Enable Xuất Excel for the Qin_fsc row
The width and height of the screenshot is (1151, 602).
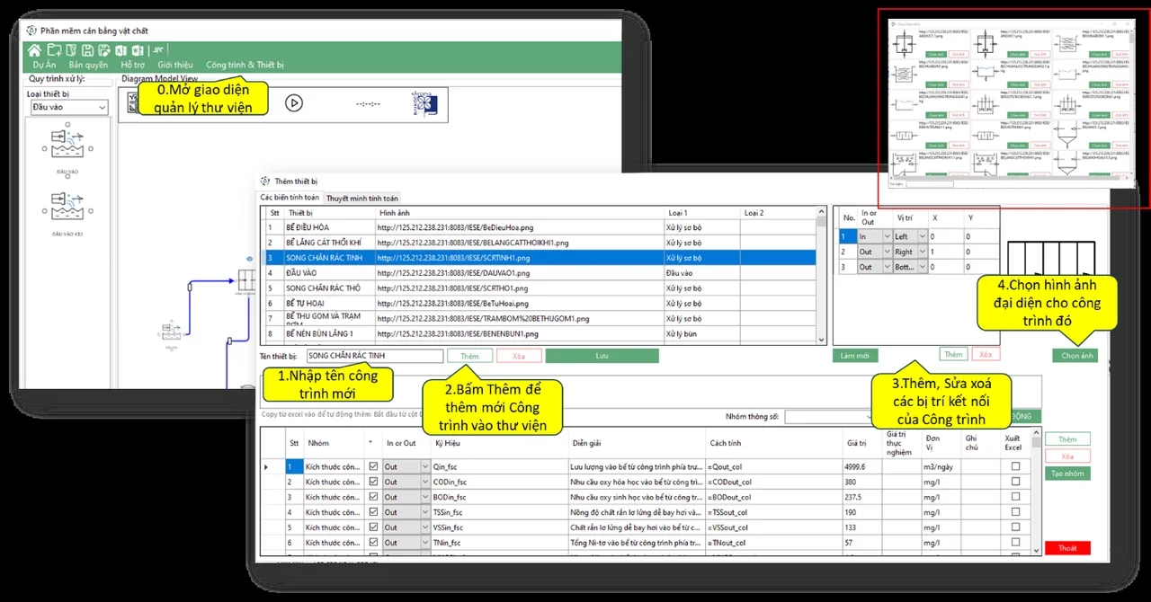pyautogui.click(x=1016, y=467)
